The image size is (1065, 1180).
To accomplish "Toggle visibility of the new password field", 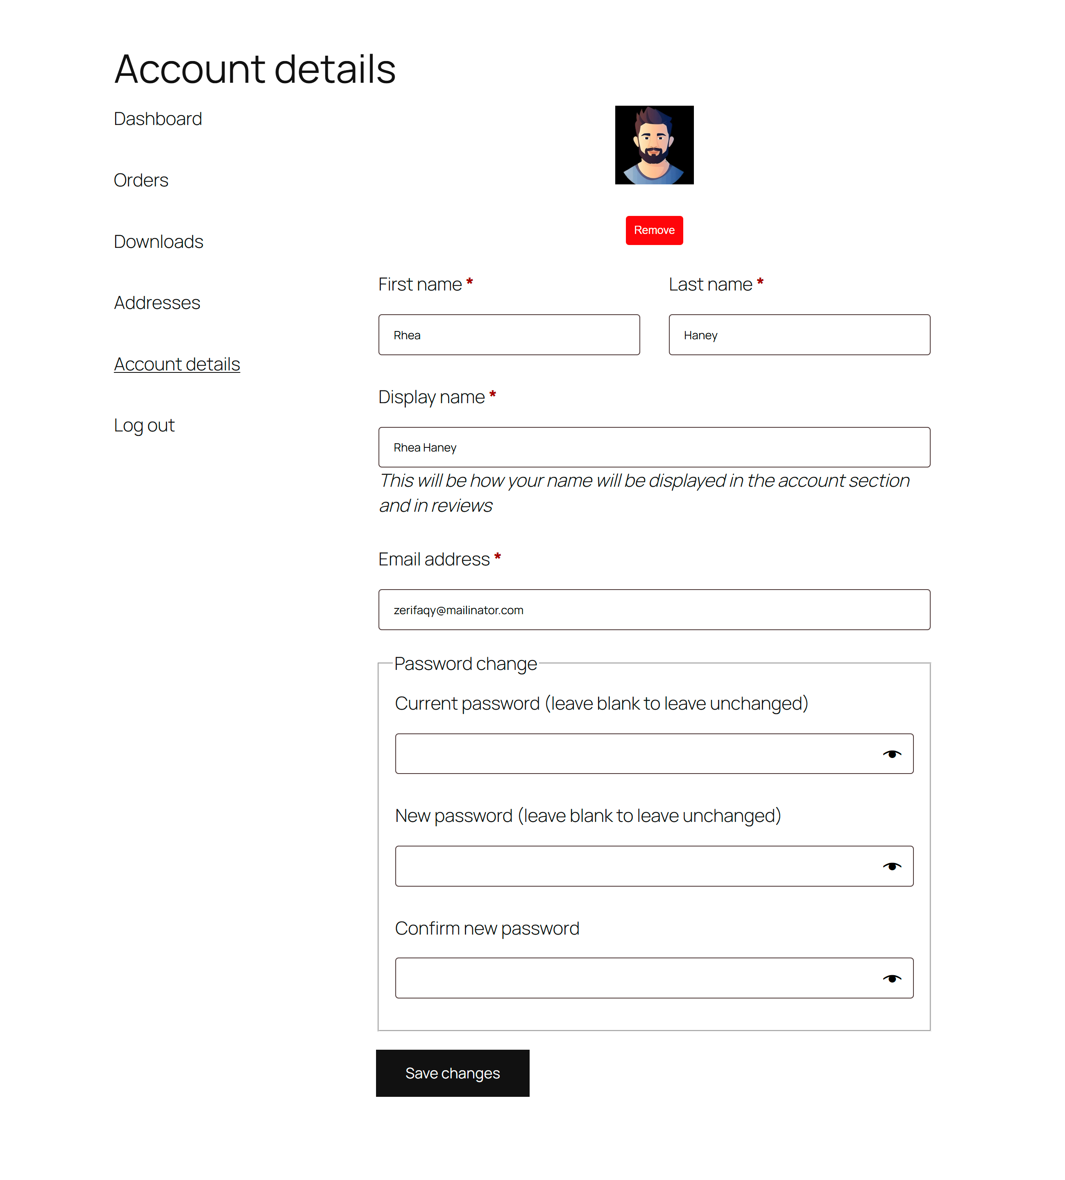I will (x=891, y=866).
